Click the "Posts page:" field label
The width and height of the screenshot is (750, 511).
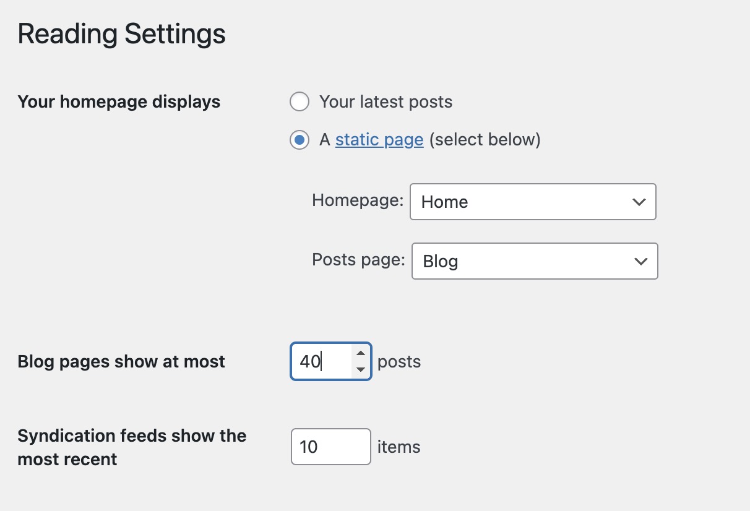(359, 260)
